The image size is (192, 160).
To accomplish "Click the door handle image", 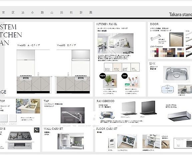I will point(156,37).
